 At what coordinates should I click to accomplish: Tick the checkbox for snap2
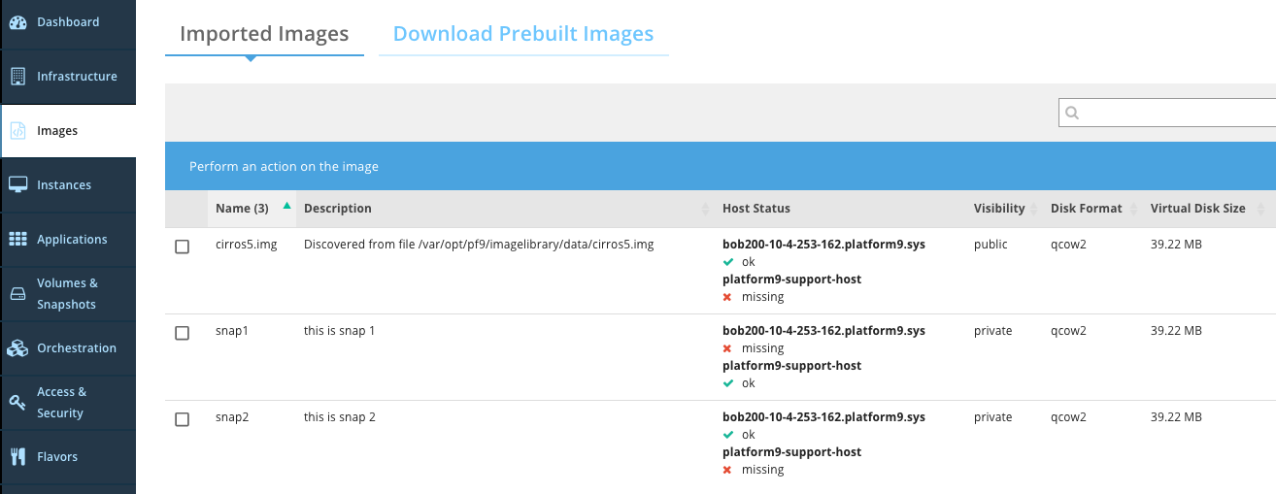coord(182,419)
